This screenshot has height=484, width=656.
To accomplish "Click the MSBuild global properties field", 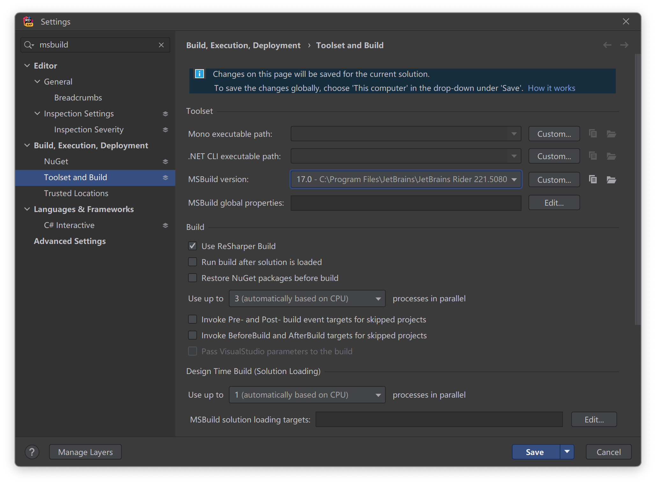I will tap(406, 203).
